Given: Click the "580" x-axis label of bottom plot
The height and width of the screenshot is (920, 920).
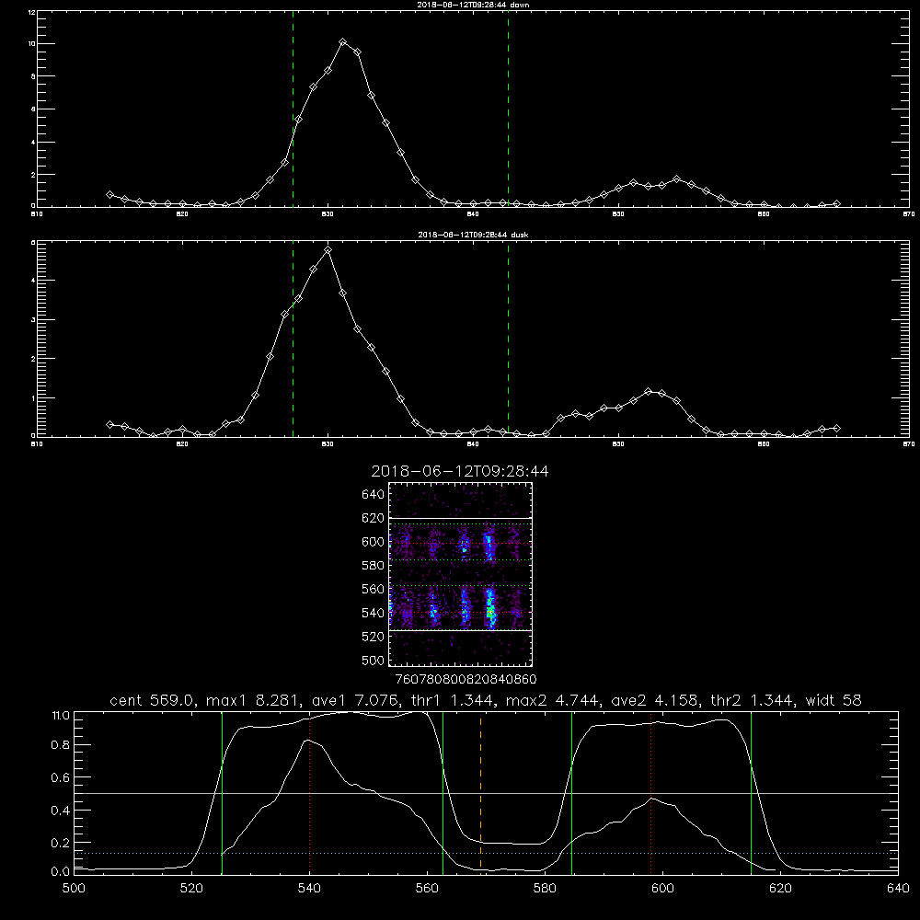Looking at the screenshot, I should [x=545, y=889].
